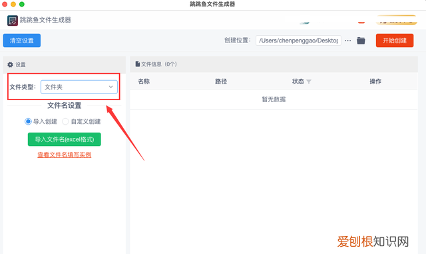Click the gear icon in 设置 panel header
Screen dimensions: 426x254
tap(11, 64)
